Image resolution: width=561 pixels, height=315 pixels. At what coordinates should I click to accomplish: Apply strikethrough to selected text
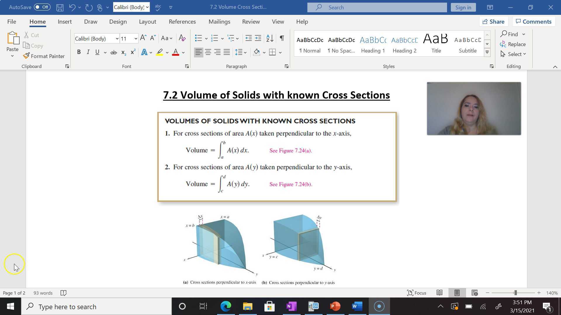coord(113,52)
